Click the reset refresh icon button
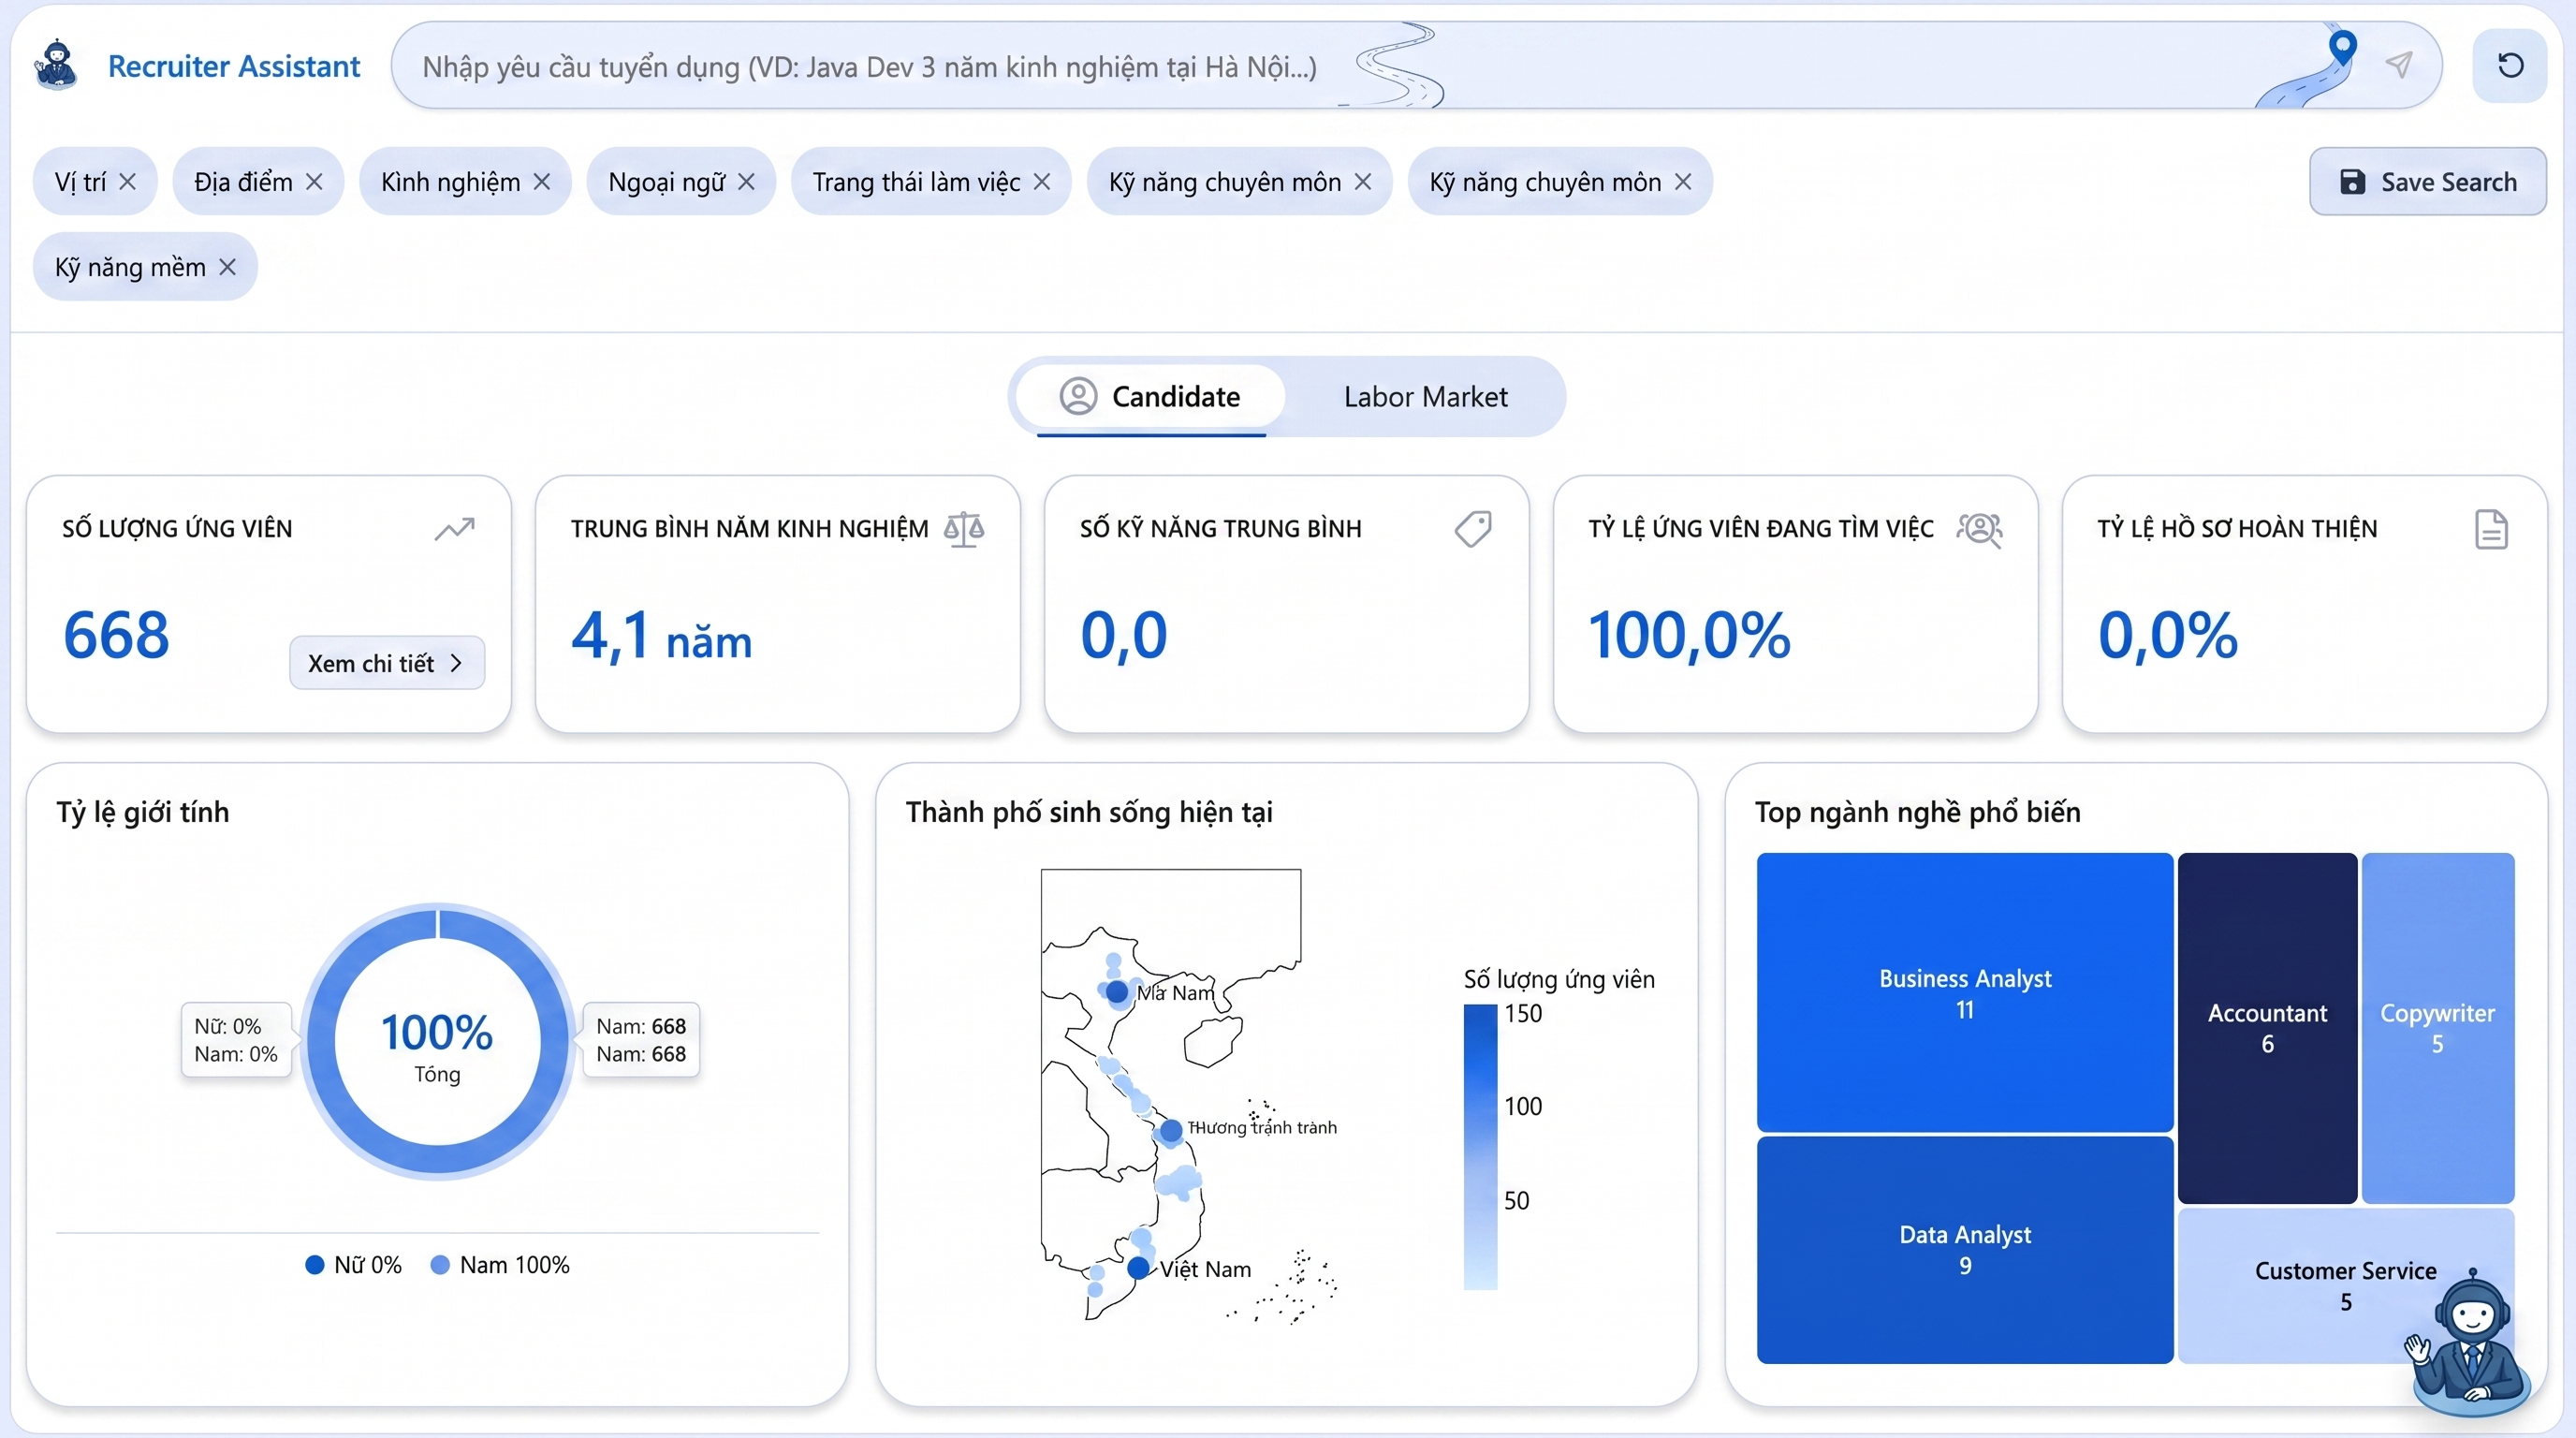The width and height of the screenshot is (2576, 1438). 2510,65
